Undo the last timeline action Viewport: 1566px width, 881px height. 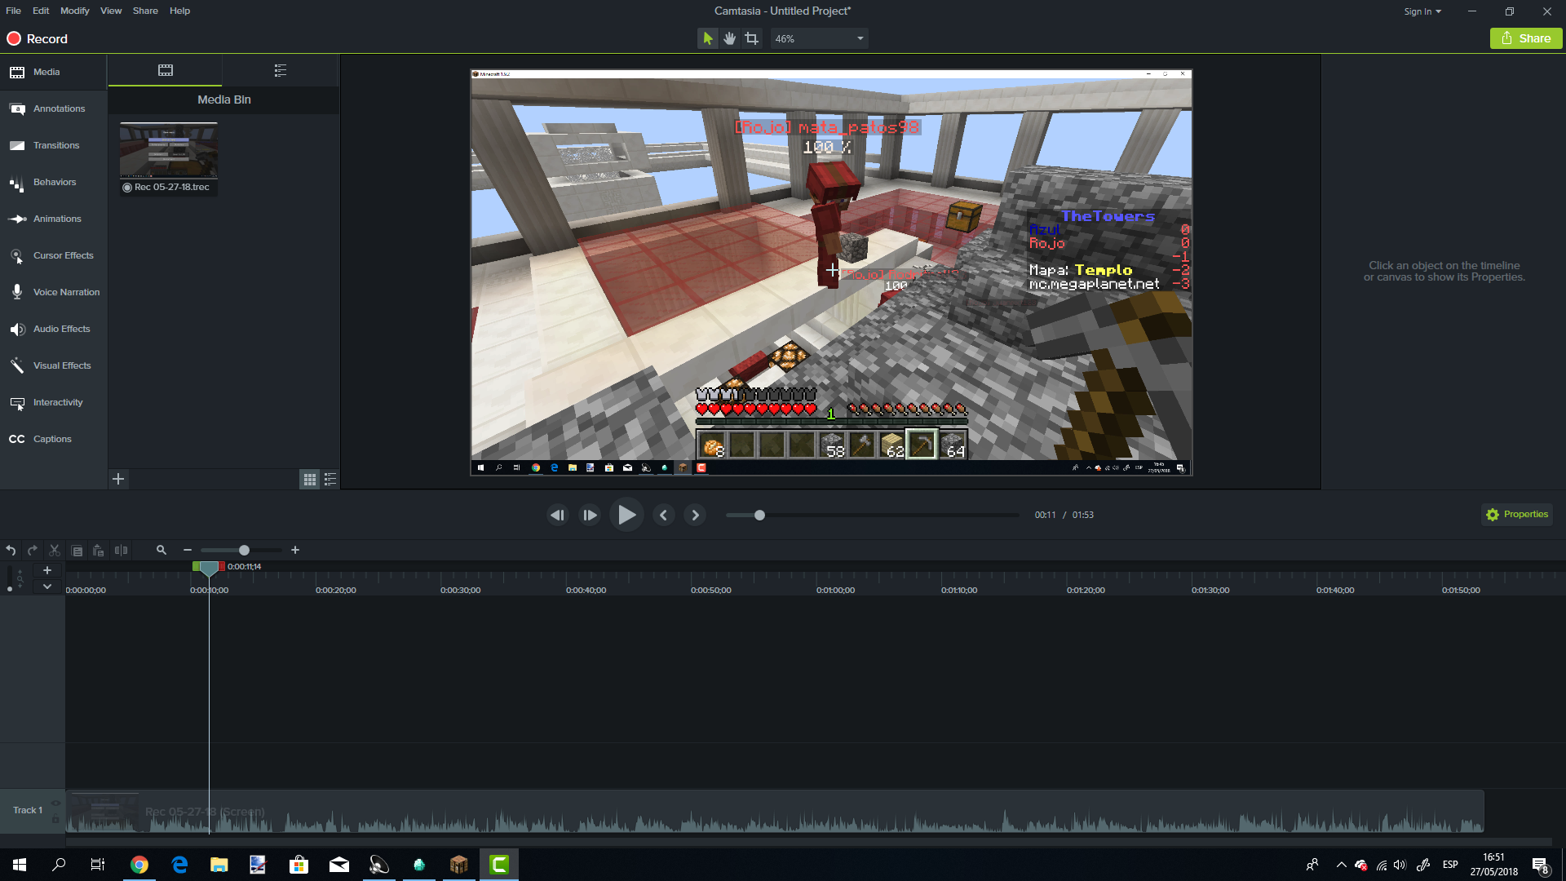pyautogui.click(x=11, y=551)
